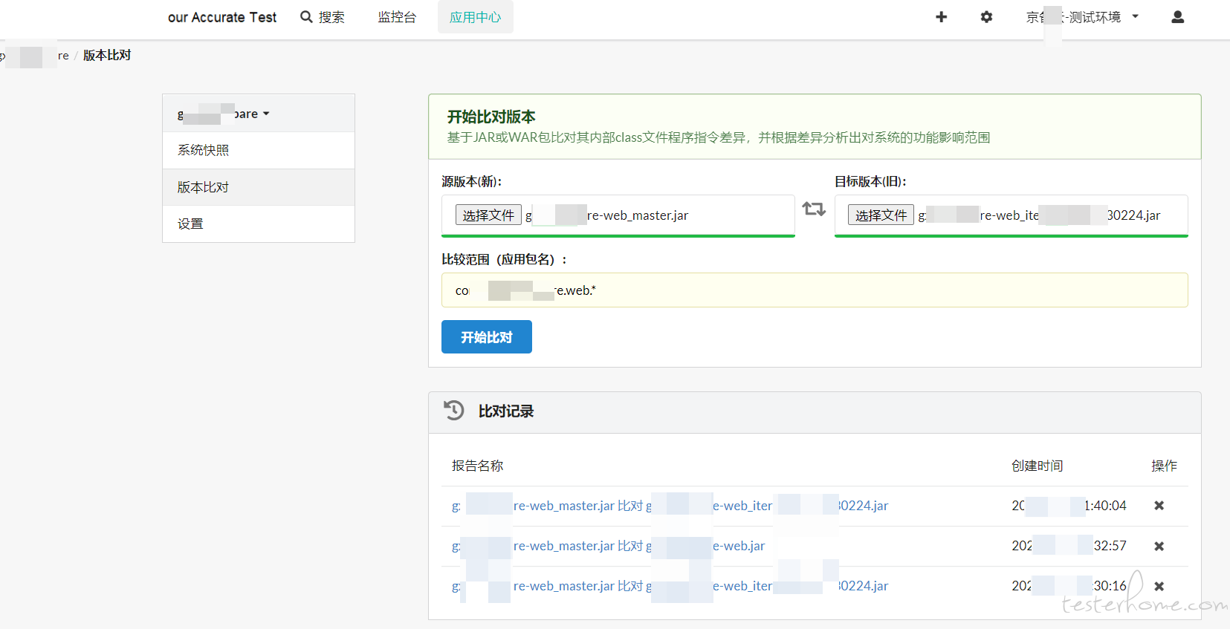Swap source and target versions icon

coord(815,209)
